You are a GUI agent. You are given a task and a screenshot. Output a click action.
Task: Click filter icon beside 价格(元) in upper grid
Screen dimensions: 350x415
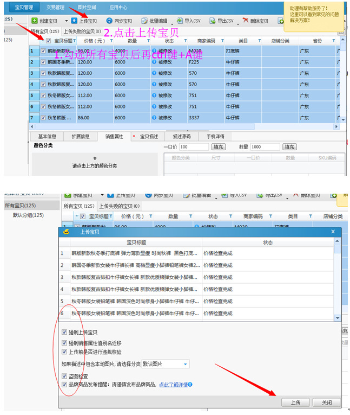click(x=111, y=41)
